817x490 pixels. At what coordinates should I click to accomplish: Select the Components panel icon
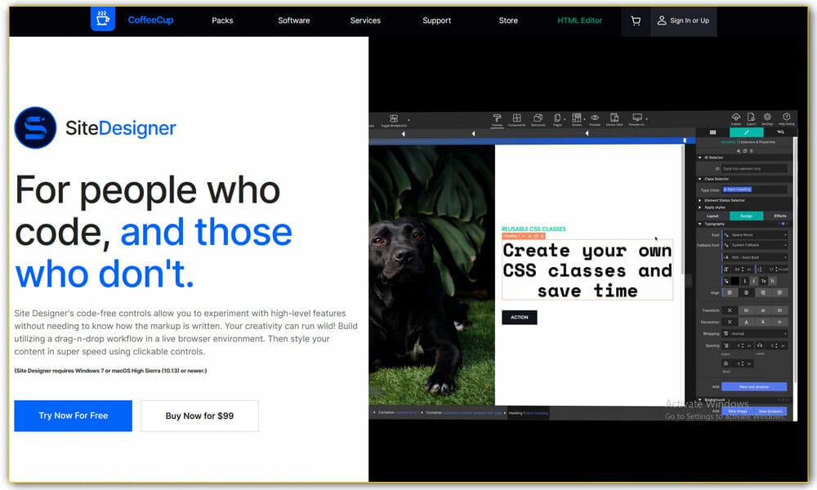tap(517, 119)
